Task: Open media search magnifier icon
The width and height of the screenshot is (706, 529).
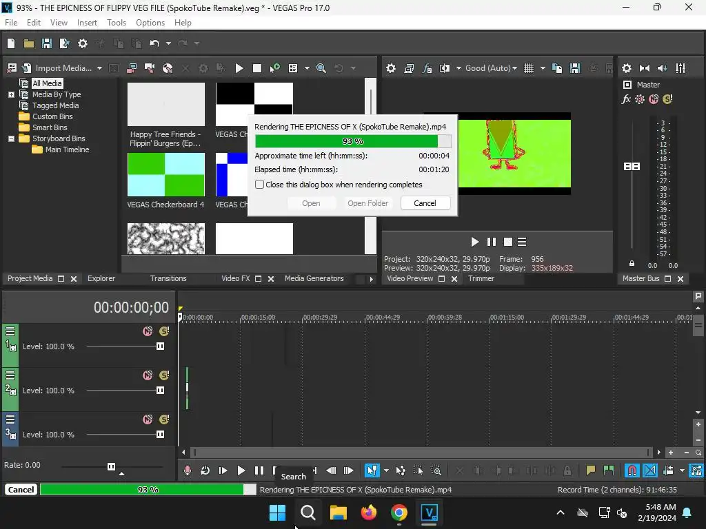Action: pos(321,68)
